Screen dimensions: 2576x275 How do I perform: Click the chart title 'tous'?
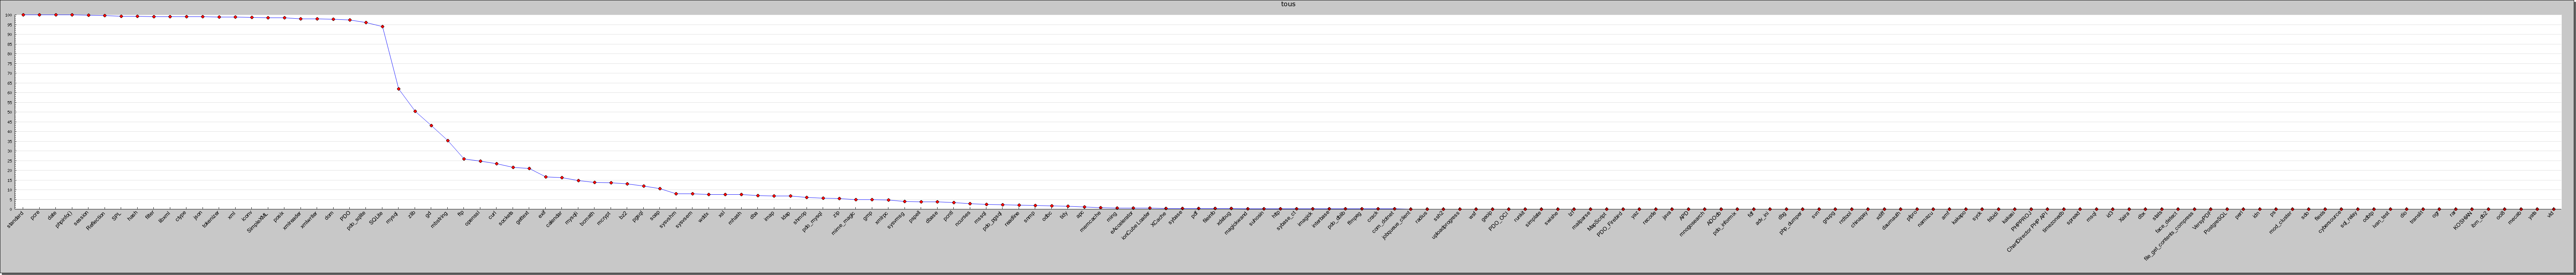[1288, 4]
